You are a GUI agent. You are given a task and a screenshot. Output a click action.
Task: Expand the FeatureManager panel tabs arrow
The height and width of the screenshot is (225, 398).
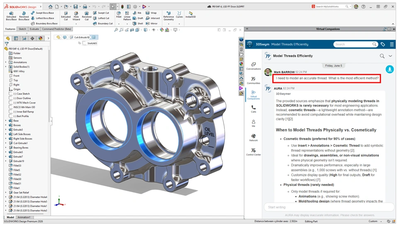click(48, 38)
